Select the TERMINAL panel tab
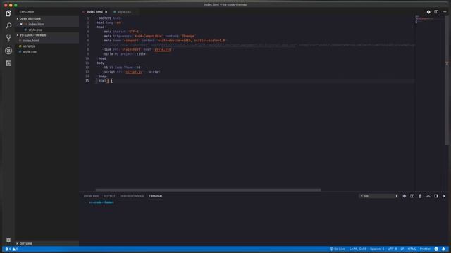 tap(156, 196)
